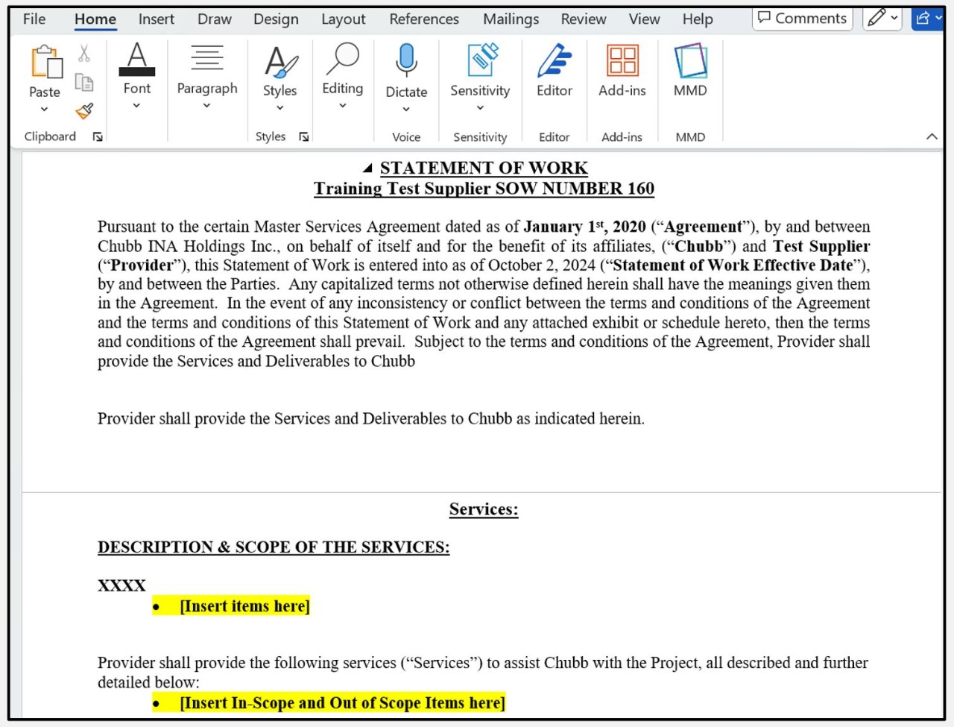Open the Editor pen icon
954x727 pixels.
point(554,60)
